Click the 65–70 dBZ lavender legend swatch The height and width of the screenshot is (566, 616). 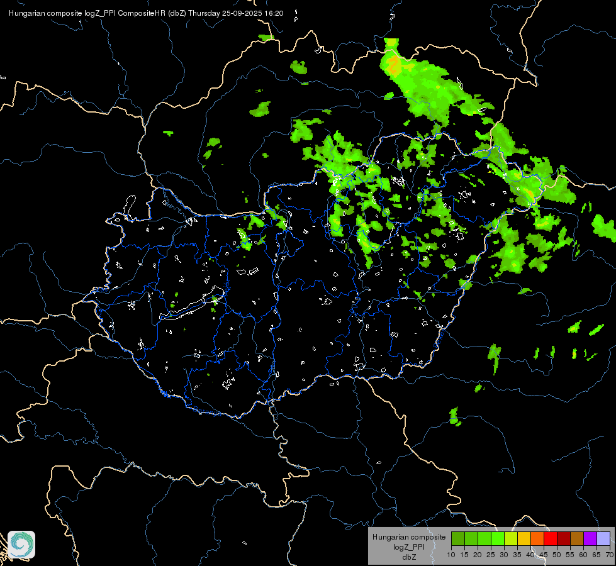603,538
